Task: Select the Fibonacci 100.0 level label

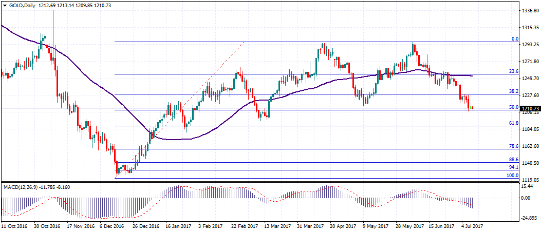Action: [512, 175]
